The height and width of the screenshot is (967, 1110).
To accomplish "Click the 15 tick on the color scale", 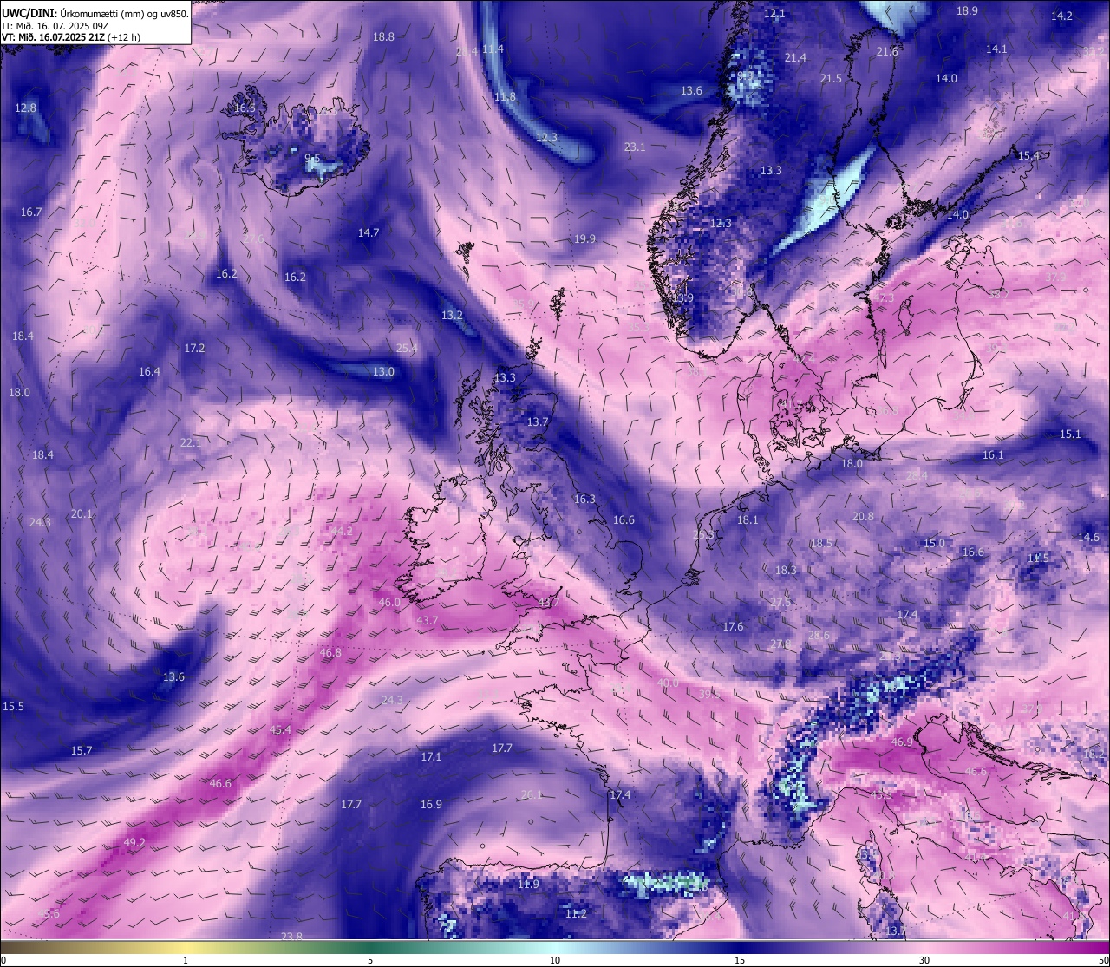I will [x=740, y=960].
